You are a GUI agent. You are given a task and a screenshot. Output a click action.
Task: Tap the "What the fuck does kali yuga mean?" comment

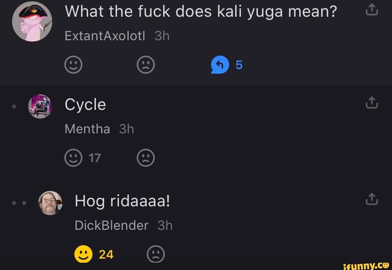point(201,12)
